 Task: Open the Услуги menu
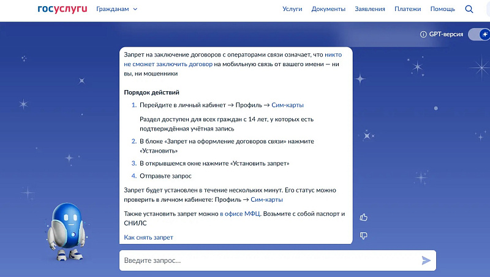(292, 9)
